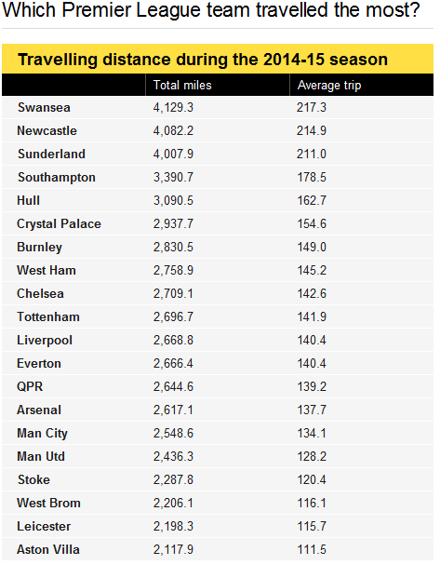Click the yellow table title banner

(x=218, y=59)
